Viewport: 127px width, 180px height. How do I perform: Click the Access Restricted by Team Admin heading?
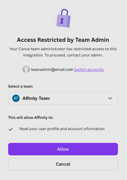click(63, 40)
